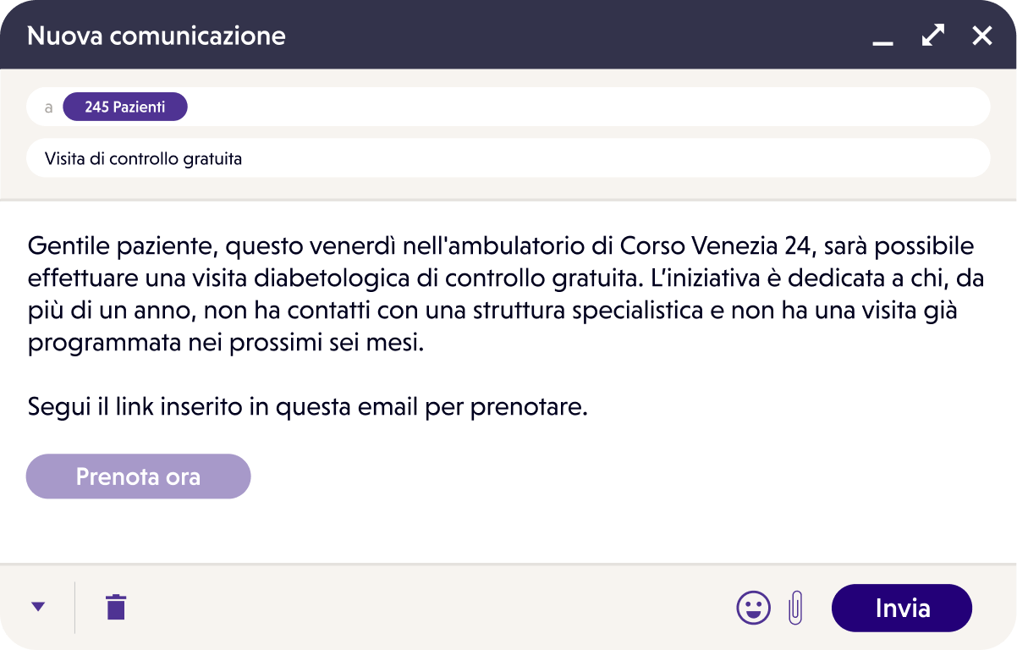Close the Nuova comunicazione dialog
This screenshot has height=650, width=1017.
point(981,36)
